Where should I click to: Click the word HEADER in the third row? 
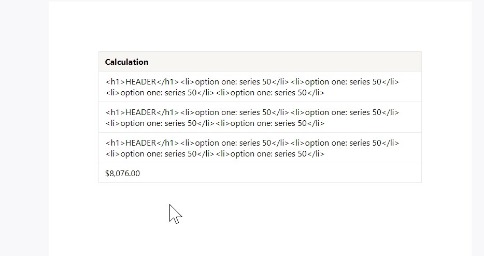[141, 143]
